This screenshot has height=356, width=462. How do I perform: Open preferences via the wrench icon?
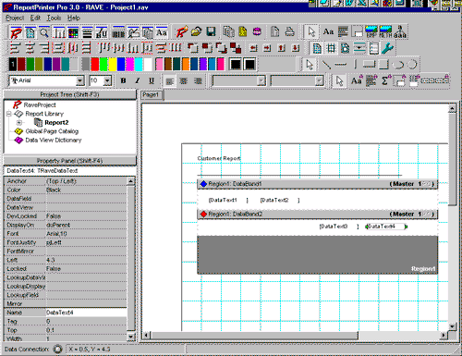[387, 48]
